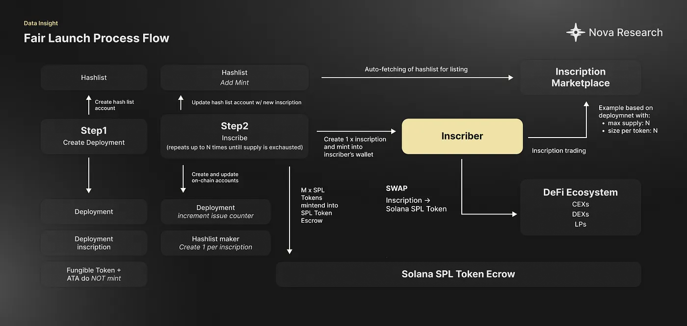This screenshot has height=326, width=687.
Task: Click the Step2 Inscribe box
Action: pyautogui.click(x=235, y=136)
